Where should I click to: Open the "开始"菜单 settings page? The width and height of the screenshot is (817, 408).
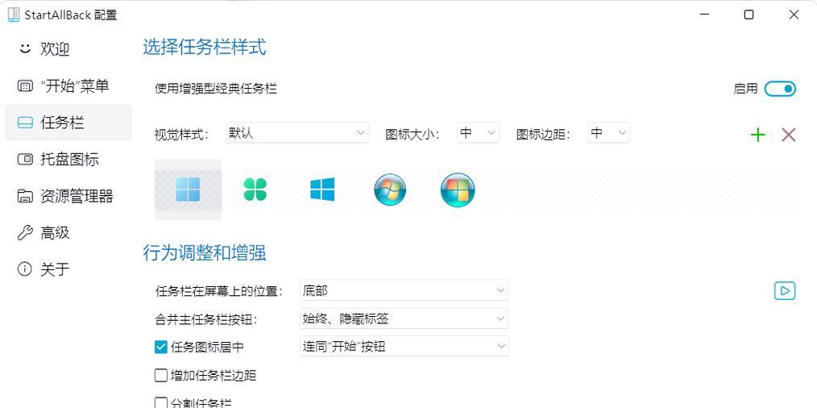point(68,85)
